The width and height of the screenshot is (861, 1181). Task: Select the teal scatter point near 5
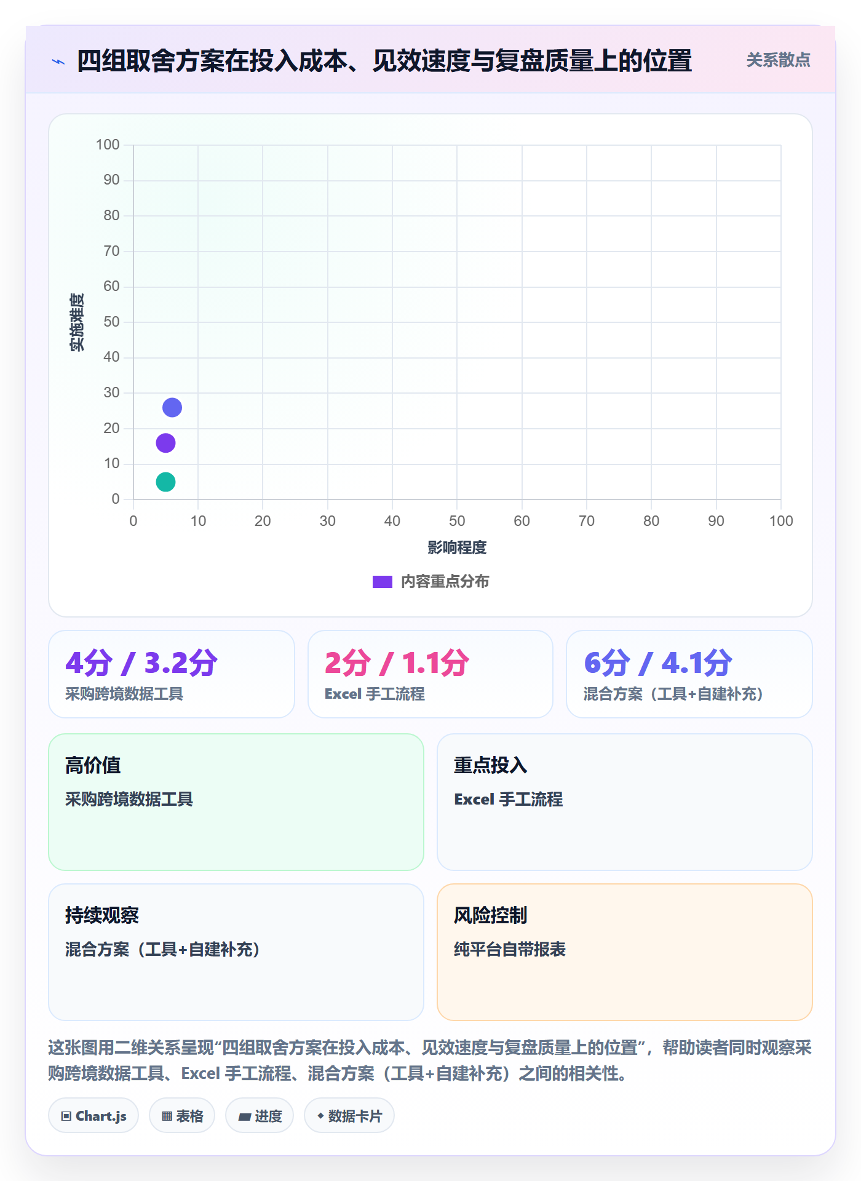tap(165, 482)
